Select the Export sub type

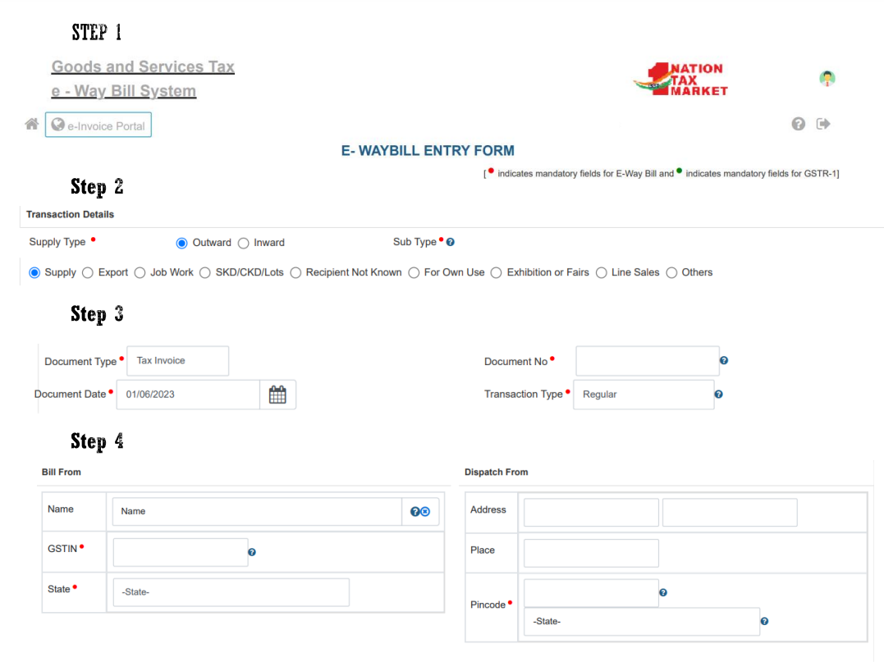[88, 272]
